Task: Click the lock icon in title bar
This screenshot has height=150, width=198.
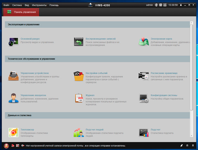Action: (x=181, y=5)
